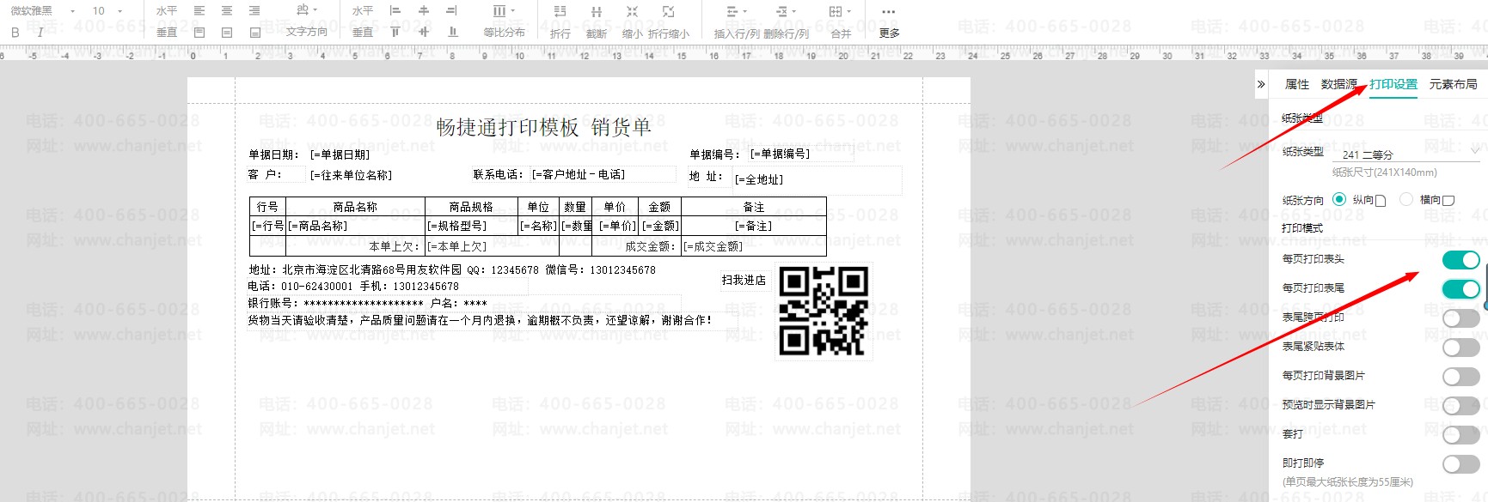Apply 折行缩小 wrap and shrink option
Viewport: 1488px width, 502px height.
pyautogui.click(x=669, y=21)
